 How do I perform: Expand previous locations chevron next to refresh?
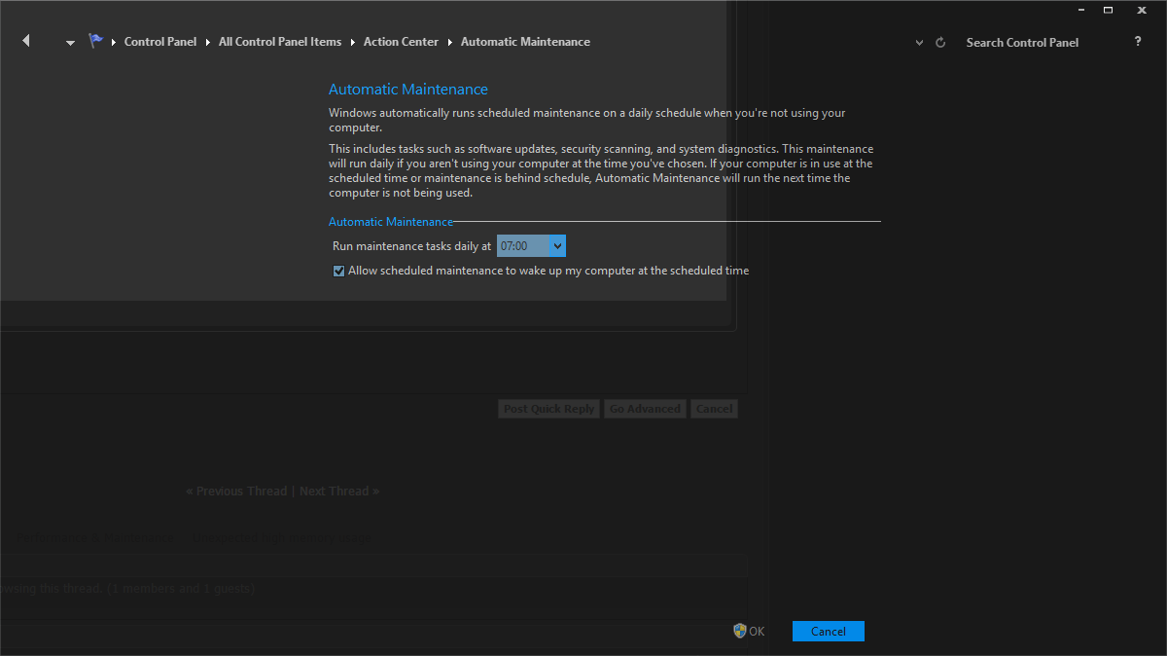click(x=920, y=43)
